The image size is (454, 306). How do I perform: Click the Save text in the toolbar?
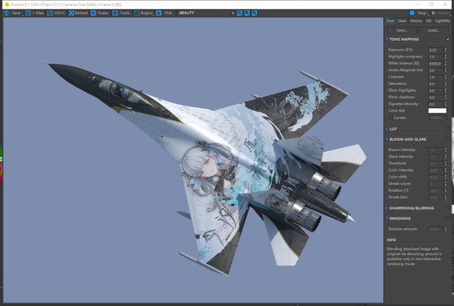coord(16,13)
